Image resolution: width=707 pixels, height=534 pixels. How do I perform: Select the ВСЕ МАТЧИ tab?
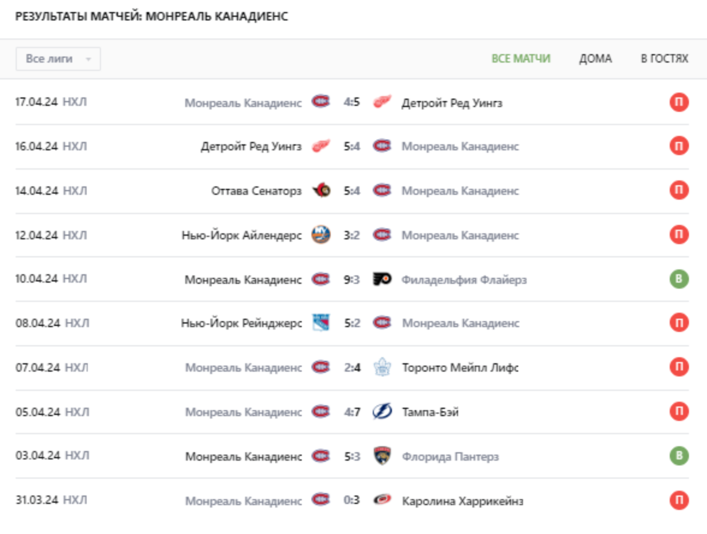pos(521,58)
